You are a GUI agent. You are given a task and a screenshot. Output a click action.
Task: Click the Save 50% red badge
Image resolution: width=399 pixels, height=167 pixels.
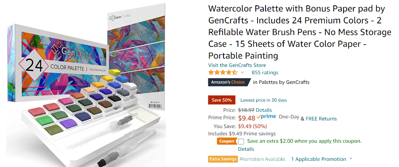click(222, 100)
